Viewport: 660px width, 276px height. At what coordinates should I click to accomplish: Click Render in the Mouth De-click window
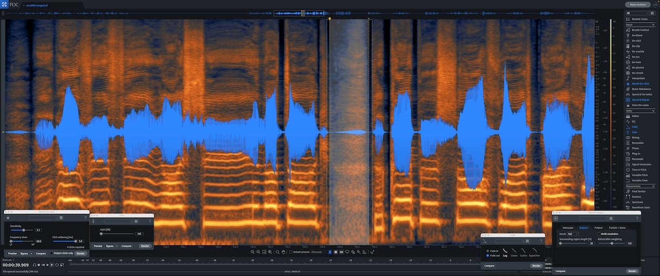[x=80, y=253]
